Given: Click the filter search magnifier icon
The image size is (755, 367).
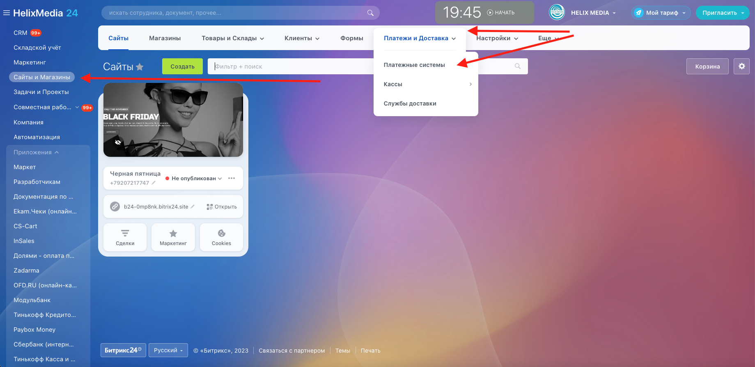Looking at the screenshot, I should tap(518, 66).
